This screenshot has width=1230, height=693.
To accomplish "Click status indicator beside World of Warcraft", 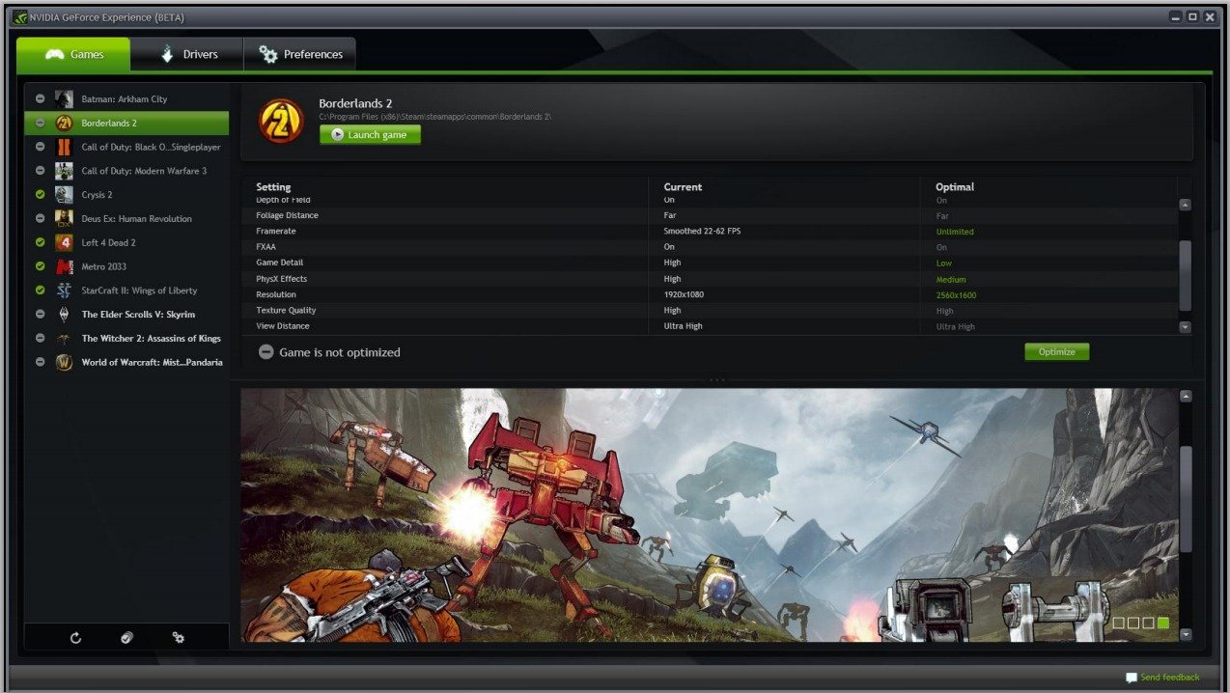I will click(x=40, y=363).
